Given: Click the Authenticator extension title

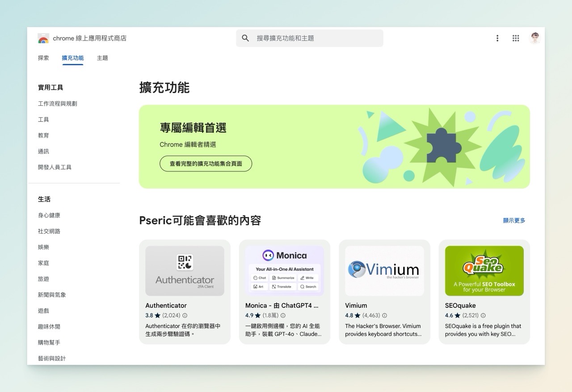Looking at the screenshot, I should point(166,306).
